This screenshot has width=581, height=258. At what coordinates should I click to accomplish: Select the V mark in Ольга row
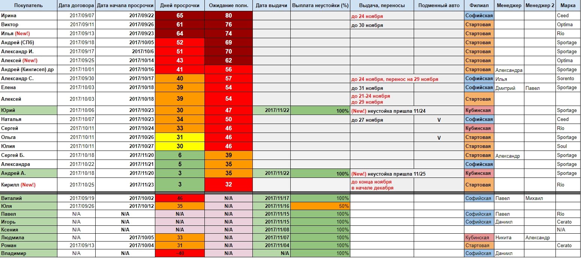[439, 138]
